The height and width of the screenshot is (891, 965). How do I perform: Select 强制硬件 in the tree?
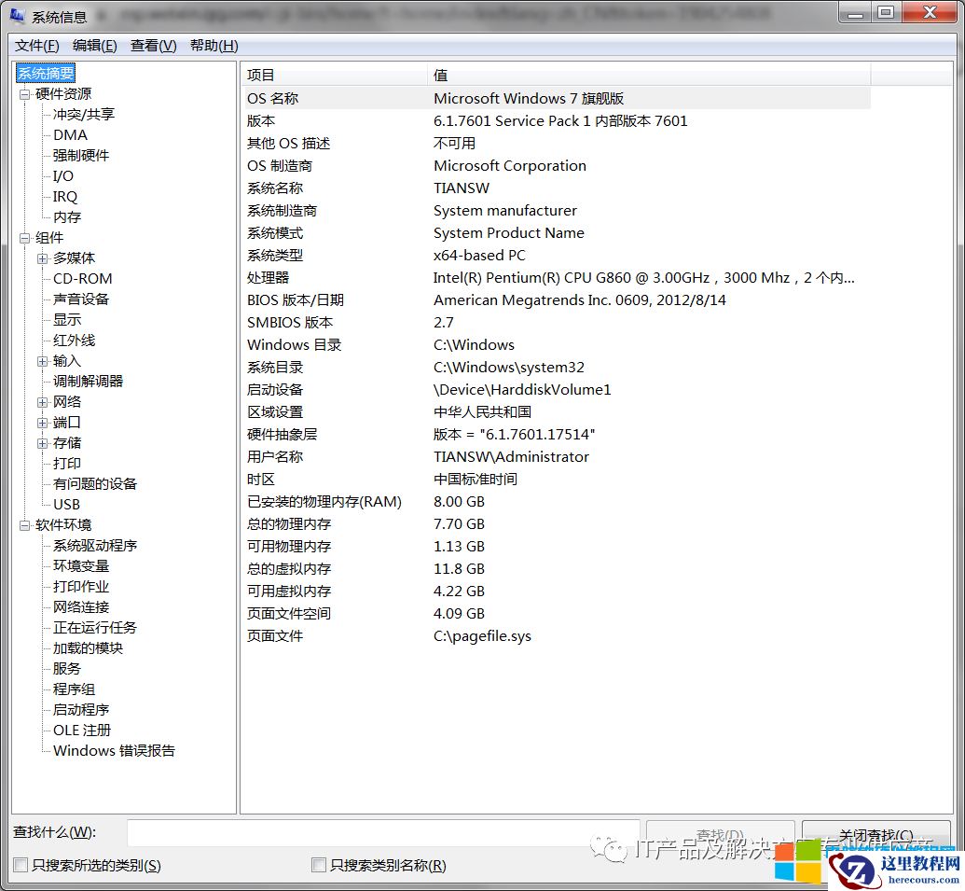tap(80, 155)
